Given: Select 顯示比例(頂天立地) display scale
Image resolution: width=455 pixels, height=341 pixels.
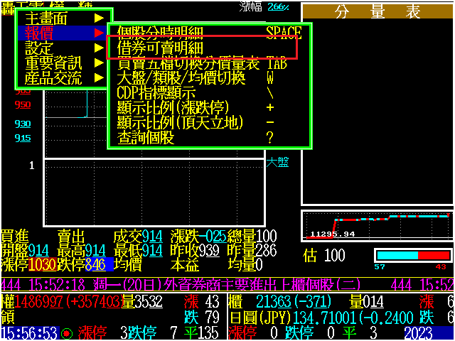Looking at the screenshot, I should [181, 123].
